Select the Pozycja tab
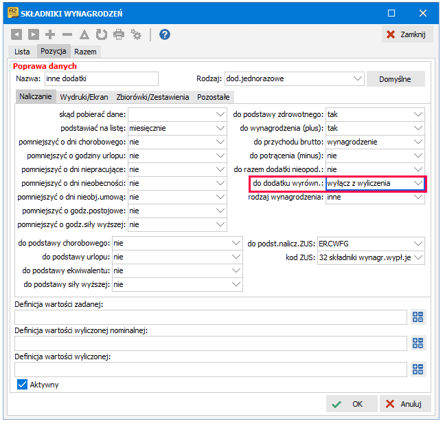Screen dimensions: 445x426 coord(54,51)
